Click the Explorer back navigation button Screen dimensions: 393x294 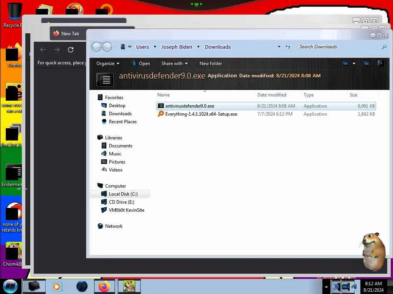pos(96,47)
